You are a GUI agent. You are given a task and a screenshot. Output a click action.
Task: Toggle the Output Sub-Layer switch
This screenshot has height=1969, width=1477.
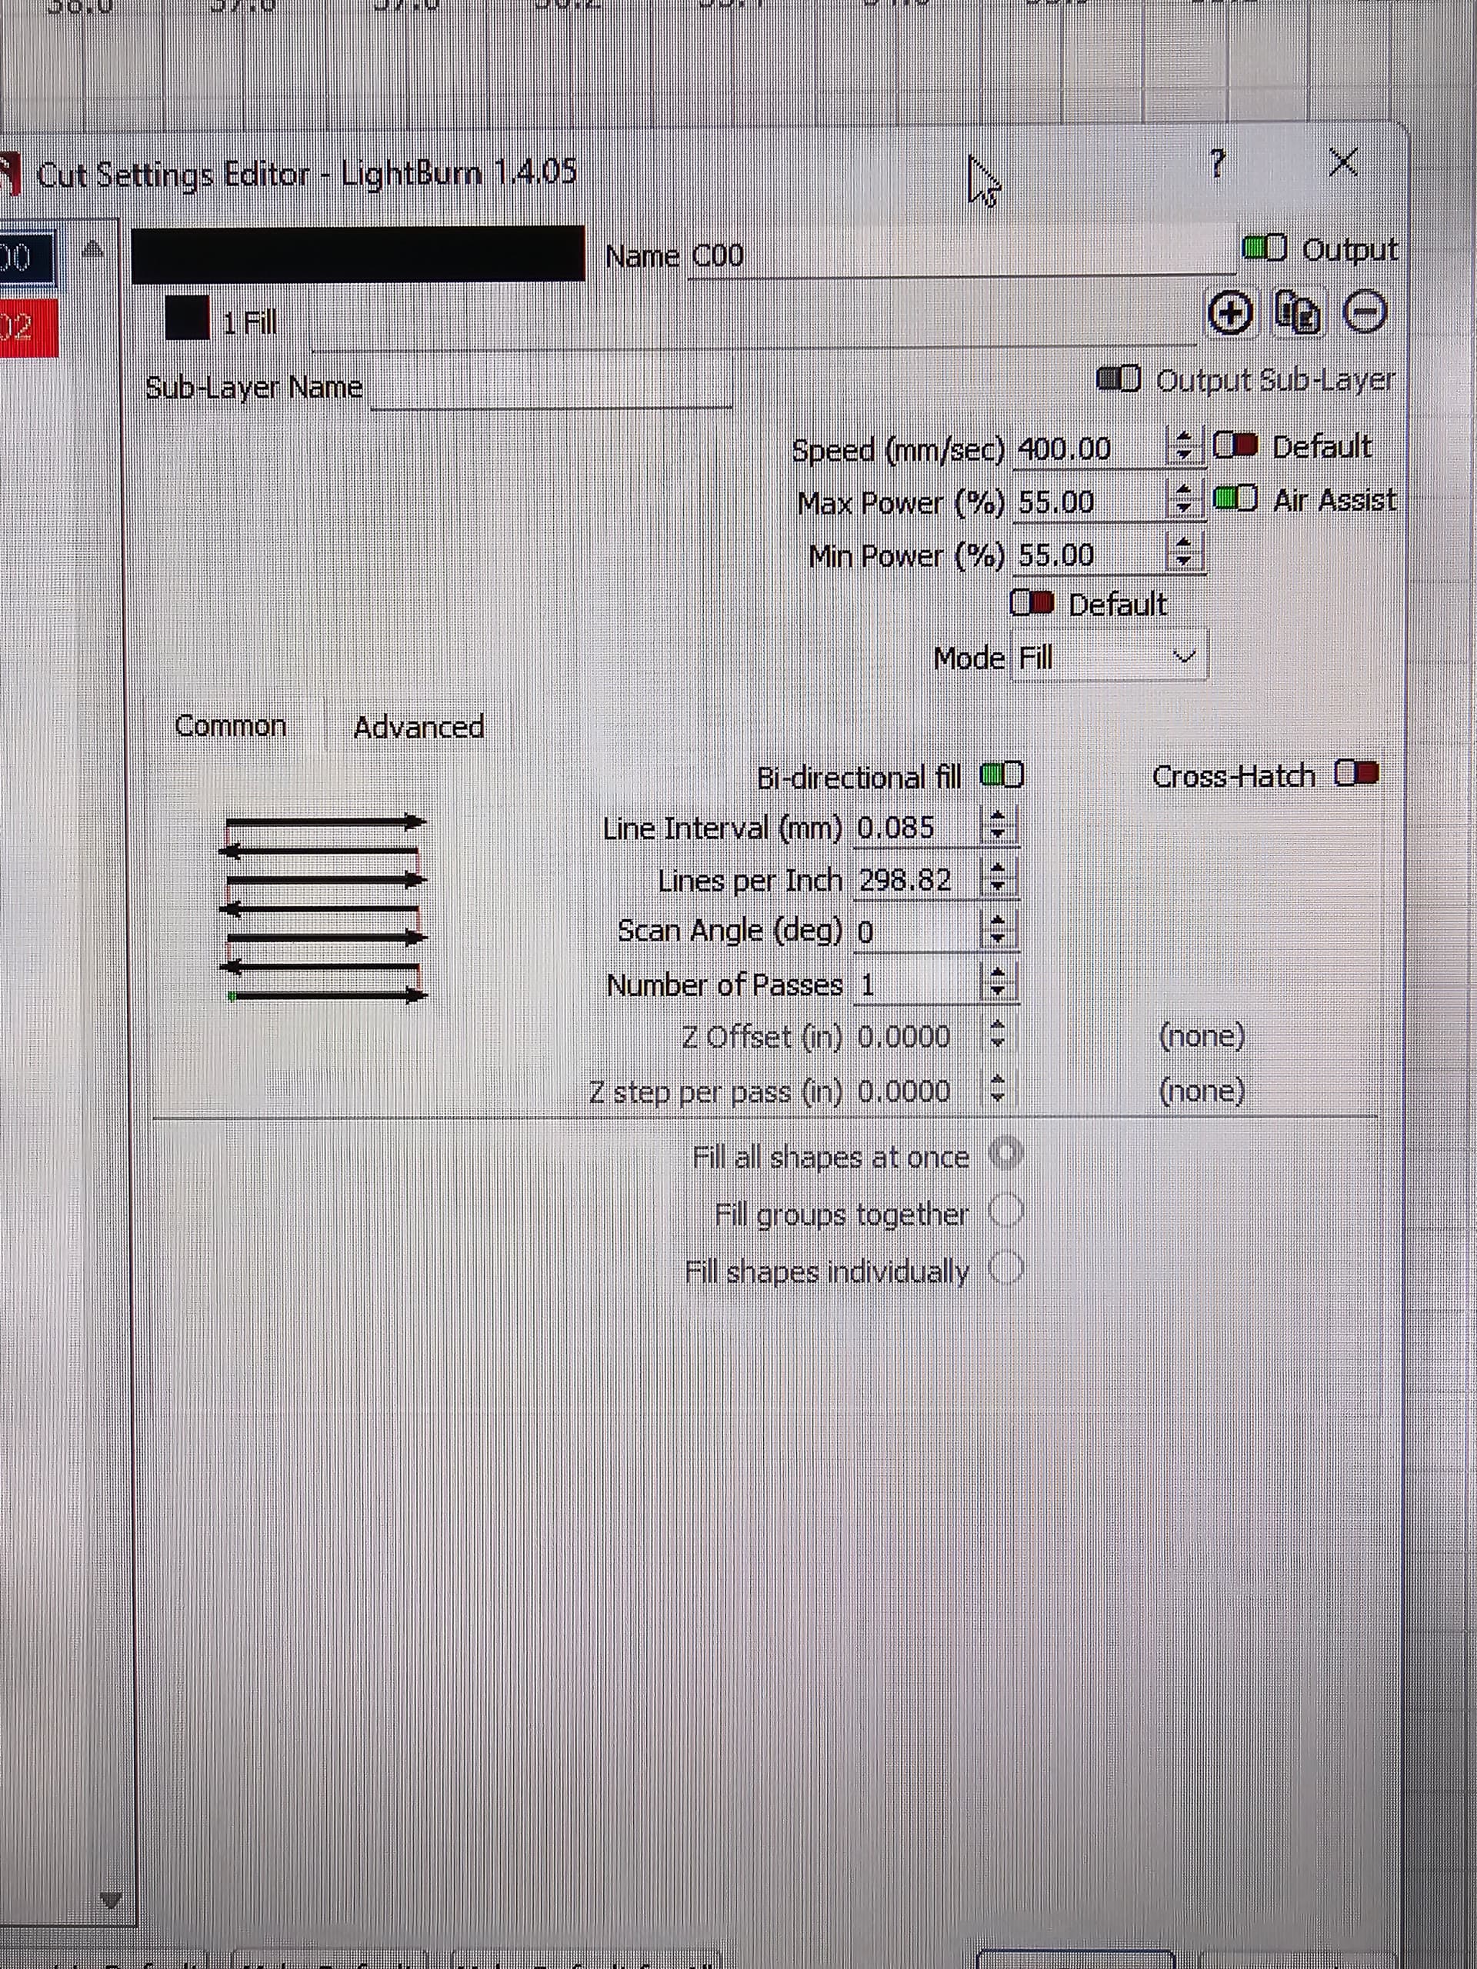coord(1119,379)
